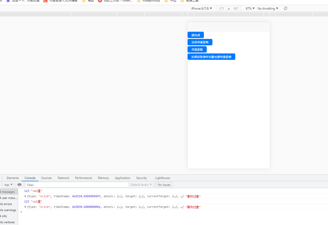Open the 内容管理-CSDN博客 bookmark

coord(61,1)
